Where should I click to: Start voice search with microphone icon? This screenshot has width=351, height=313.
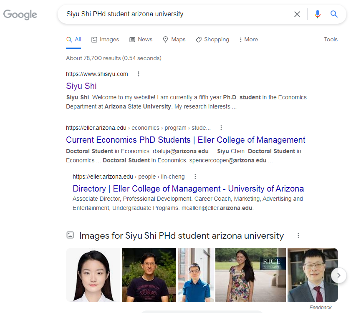[318, 14]
